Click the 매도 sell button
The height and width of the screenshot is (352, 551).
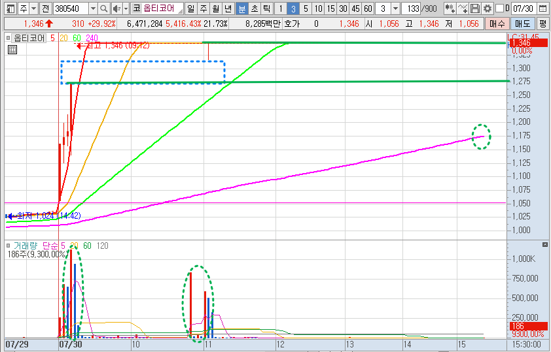[x=523, y=24]
